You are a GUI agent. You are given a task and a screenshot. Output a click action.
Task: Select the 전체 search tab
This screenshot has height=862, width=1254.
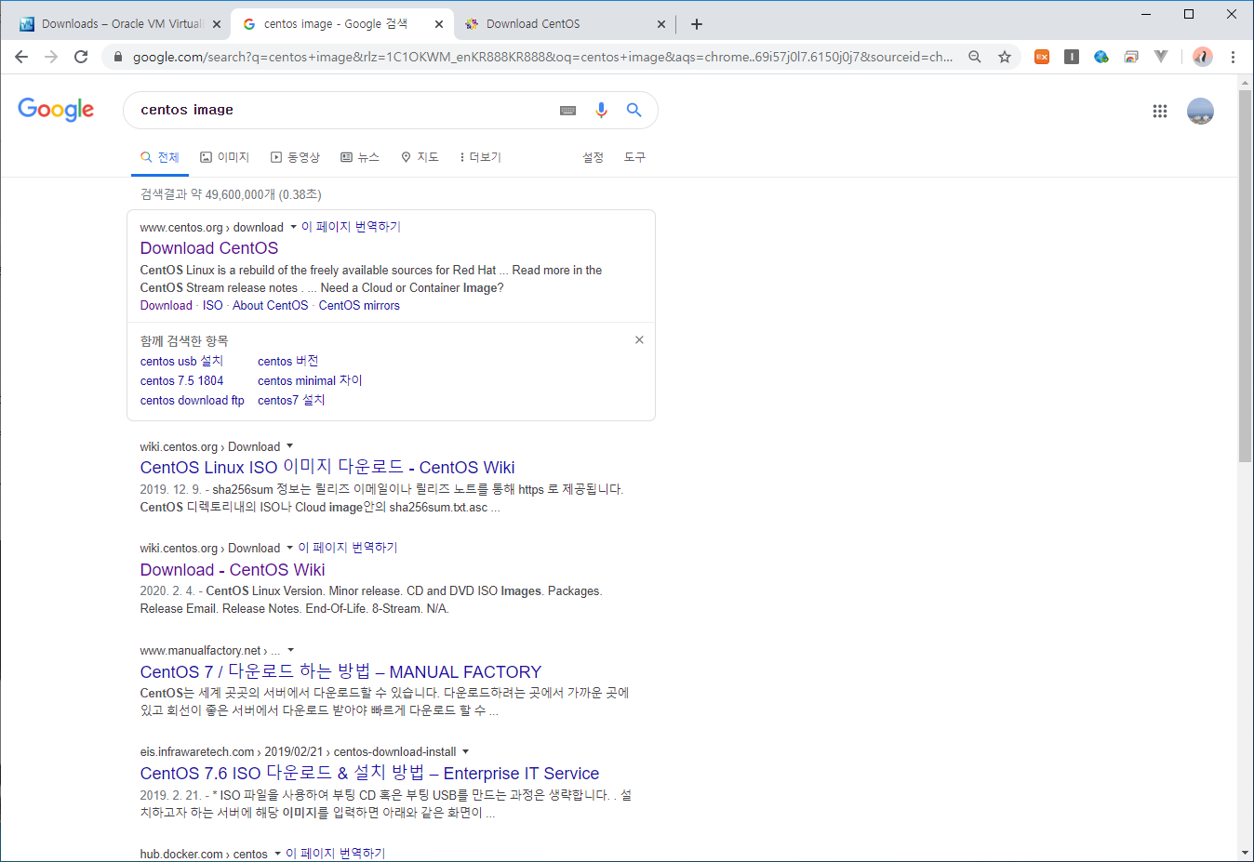pyautogui.click(x=160, y=157)
